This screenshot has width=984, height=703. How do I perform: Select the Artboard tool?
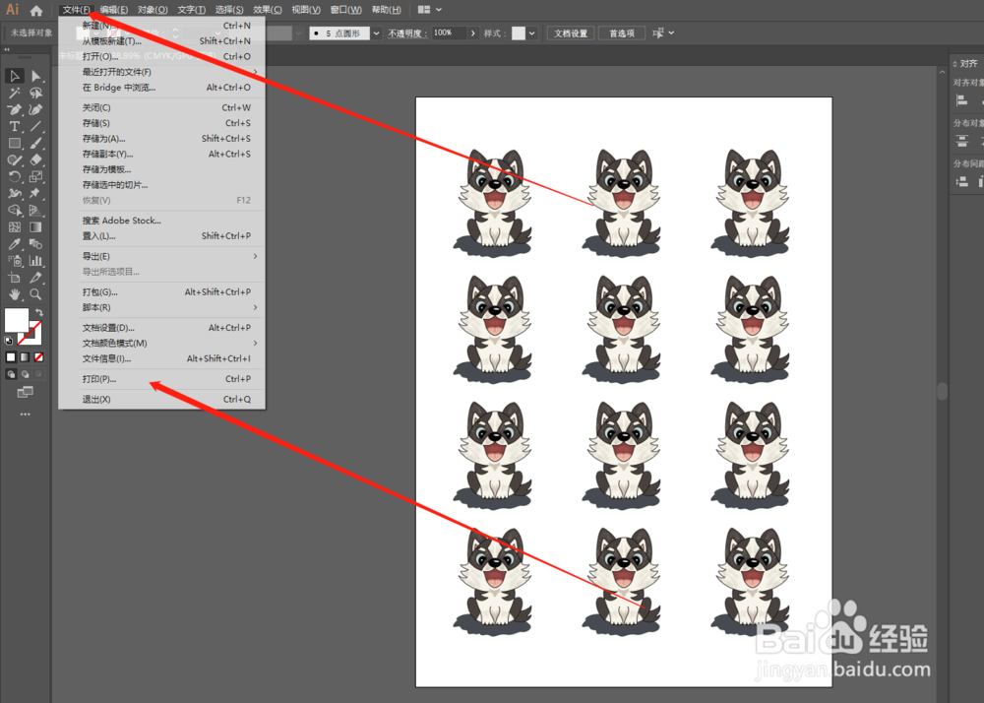click(x=15, y=278)
